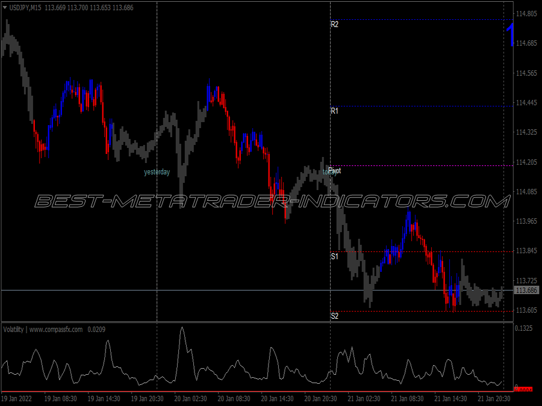The width and height of the screenshot is (542, 406).
Task: Select the R1 resistance level label
Action: (335, 111)
